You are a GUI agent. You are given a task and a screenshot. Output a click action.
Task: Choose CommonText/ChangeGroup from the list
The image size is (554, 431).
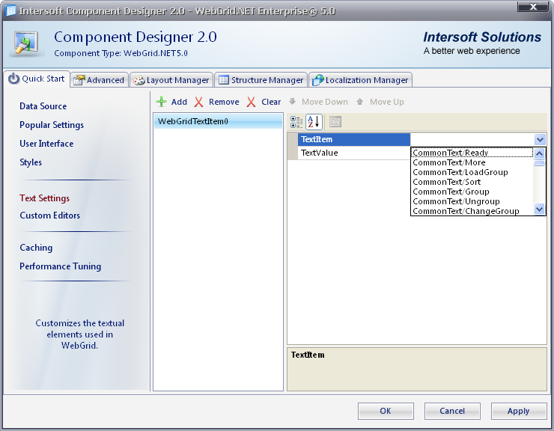tap(472, 211)
